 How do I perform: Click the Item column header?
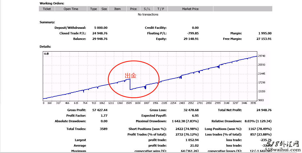point(118,9)
